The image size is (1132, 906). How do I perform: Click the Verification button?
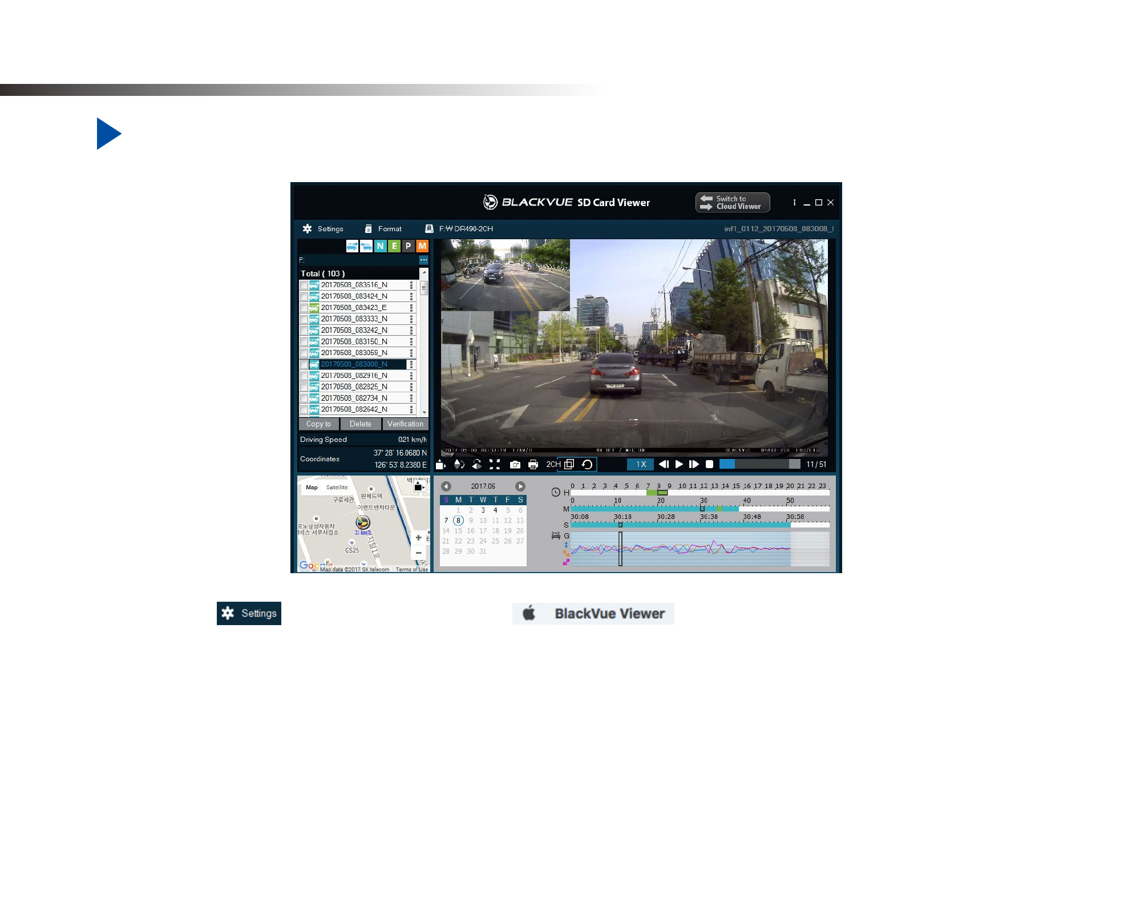click(x=405, y=424)
